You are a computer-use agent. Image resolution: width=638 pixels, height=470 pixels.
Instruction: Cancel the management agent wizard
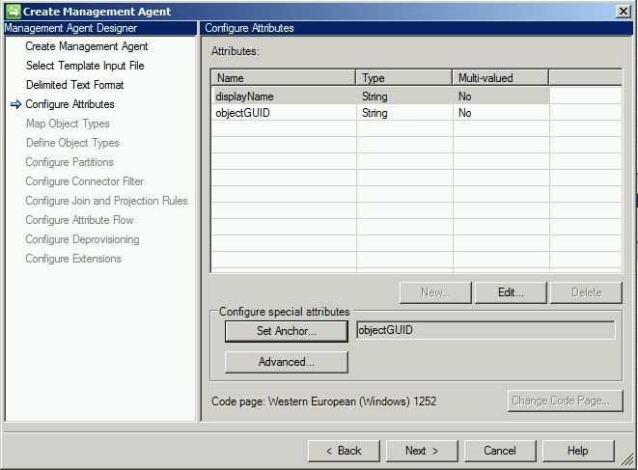click(x=500, y=451)
